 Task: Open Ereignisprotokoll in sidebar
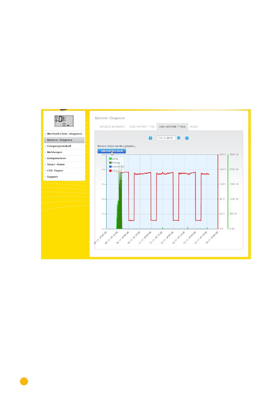(64, 146)
